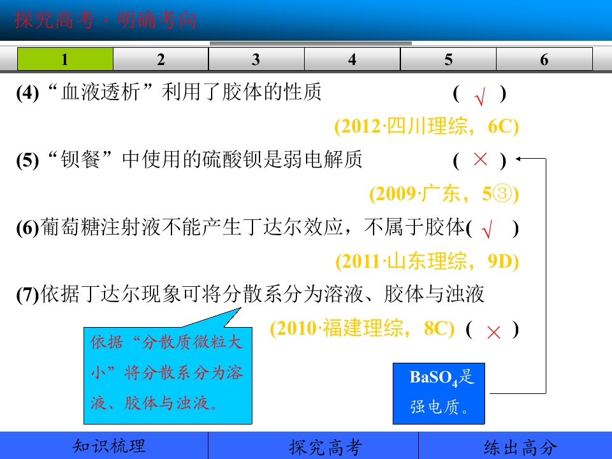612x459 pixels.
Task: Switch to numbered tab 2
Action: coord(161,59)
